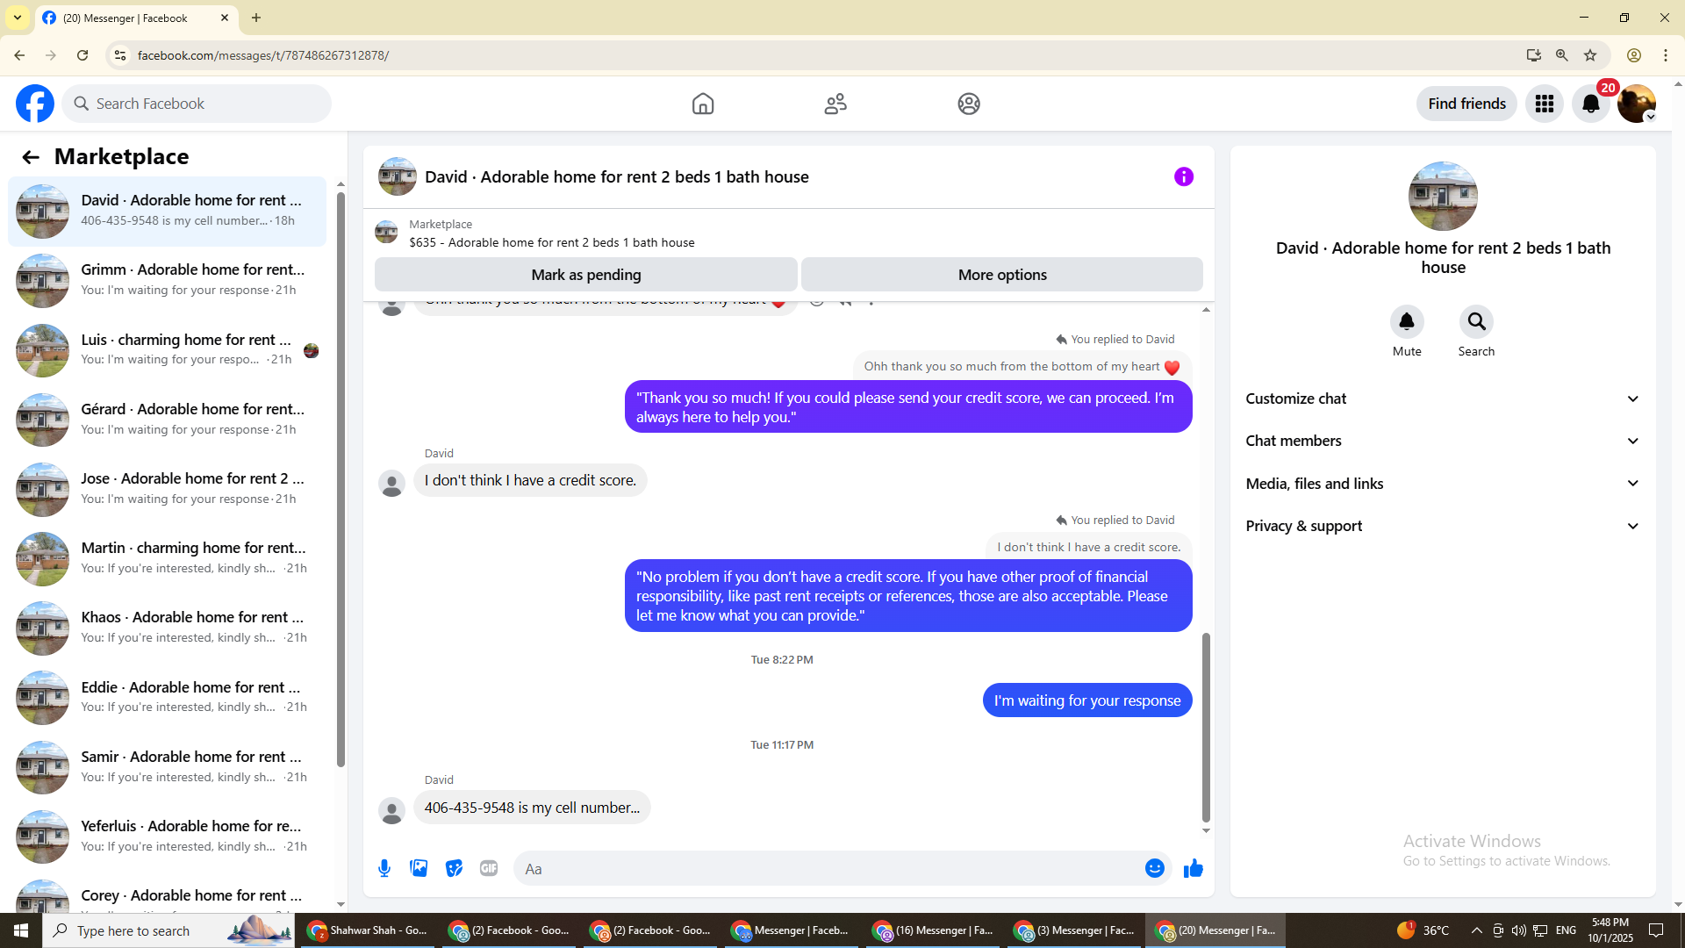
Task: Expand the Customize chat section
Action: (1443, 399)
